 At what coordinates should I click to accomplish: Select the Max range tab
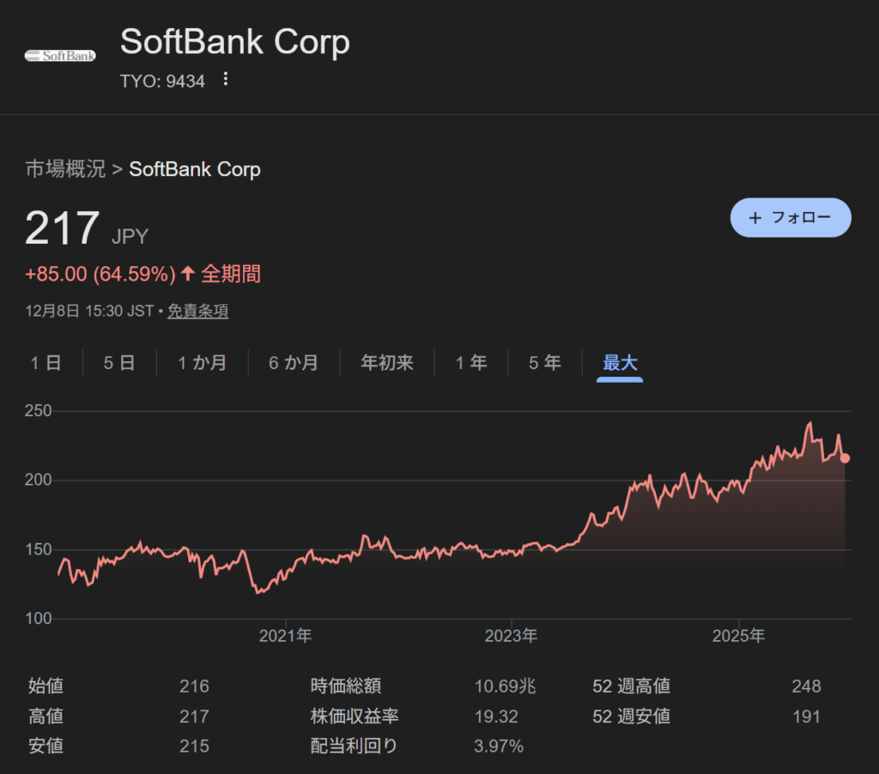[x=620, y=363]
